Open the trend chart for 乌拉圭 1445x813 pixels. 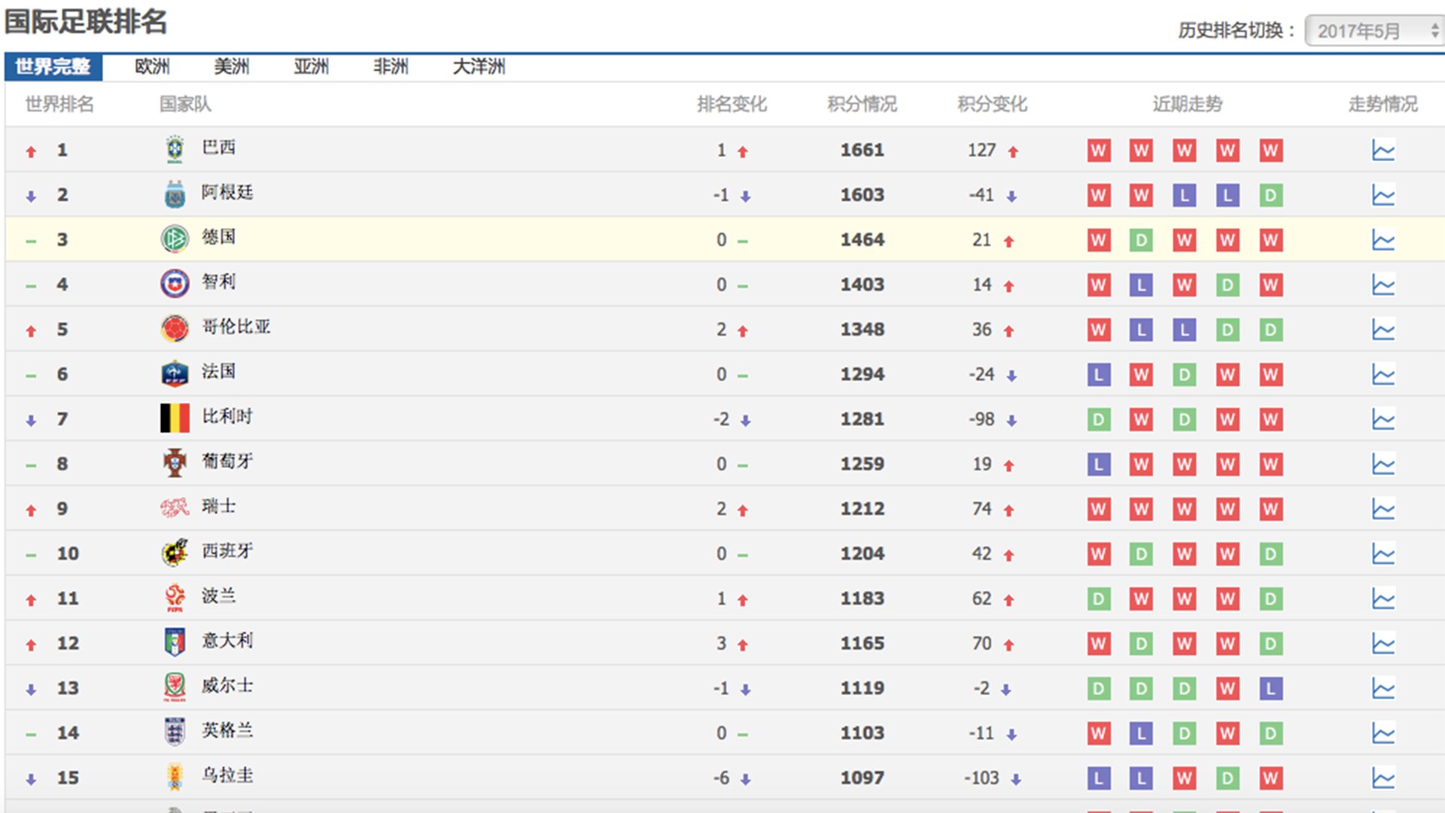[x=1383, y=778]
